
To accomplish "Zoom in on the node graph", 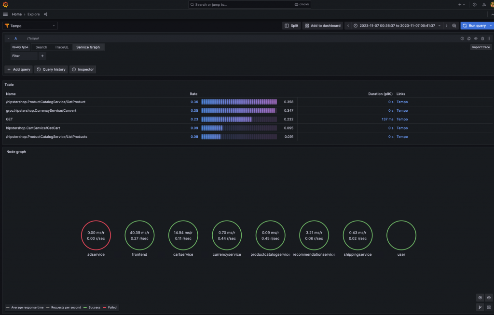I will [480, 298].
